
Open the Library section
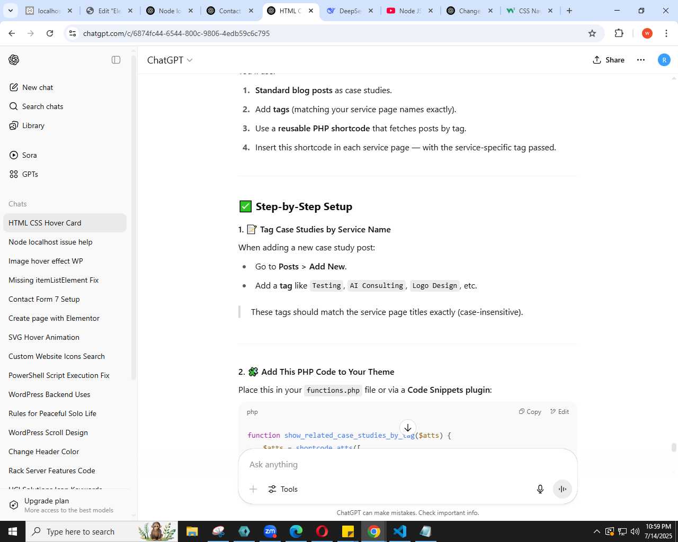[x=65, y=125]
